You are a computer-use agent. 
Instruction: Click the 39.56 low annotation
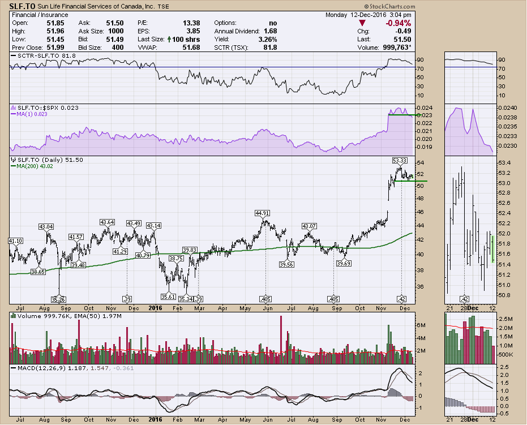point(286,264)
